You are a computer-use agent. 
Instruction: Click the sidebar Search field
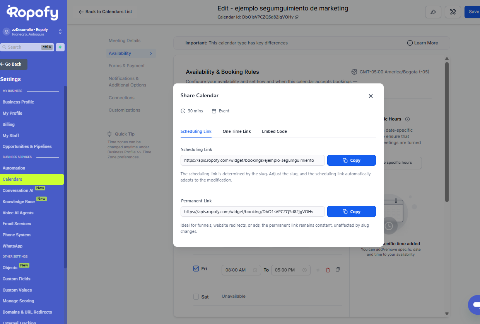[x=24, y=47]
